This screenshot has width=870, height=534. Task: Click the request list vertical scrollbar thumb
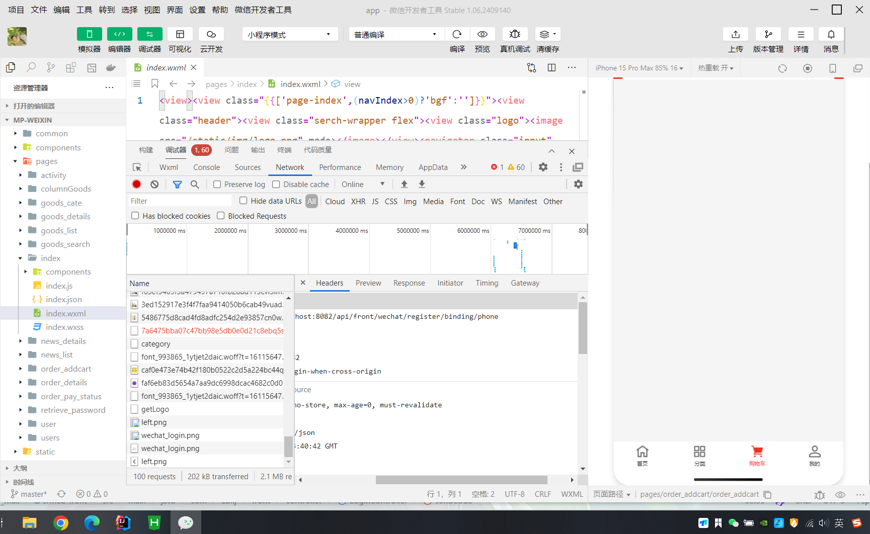click(x=288, y=446)
